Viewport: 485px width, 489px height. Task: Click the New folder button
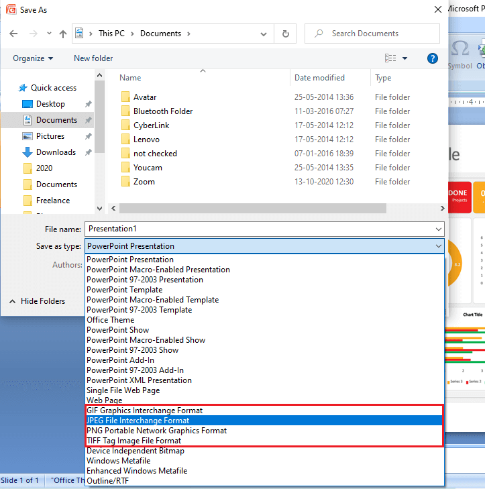pyautogui.click(x=93, y=58)
